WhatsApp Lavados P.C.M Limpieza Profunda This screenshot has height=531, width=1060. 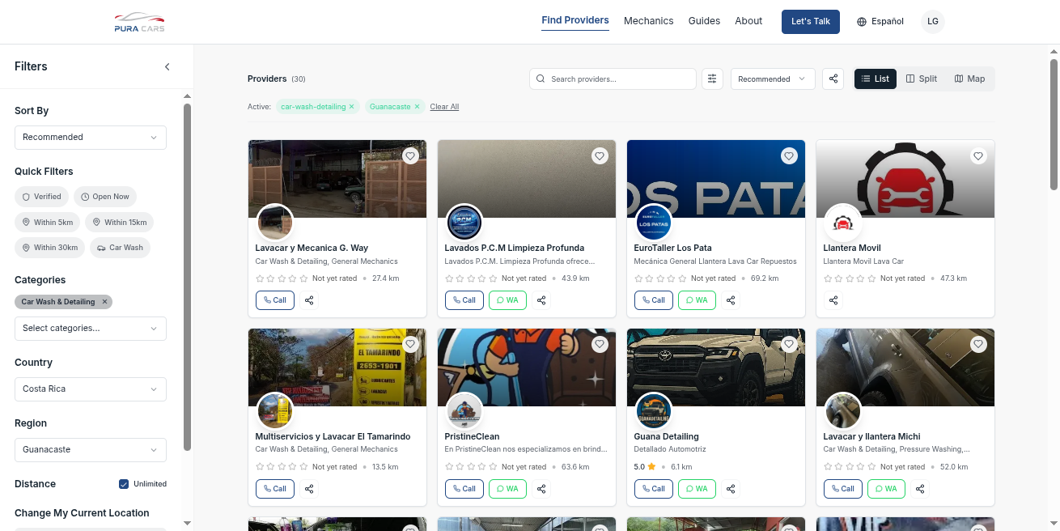(507, 300)
